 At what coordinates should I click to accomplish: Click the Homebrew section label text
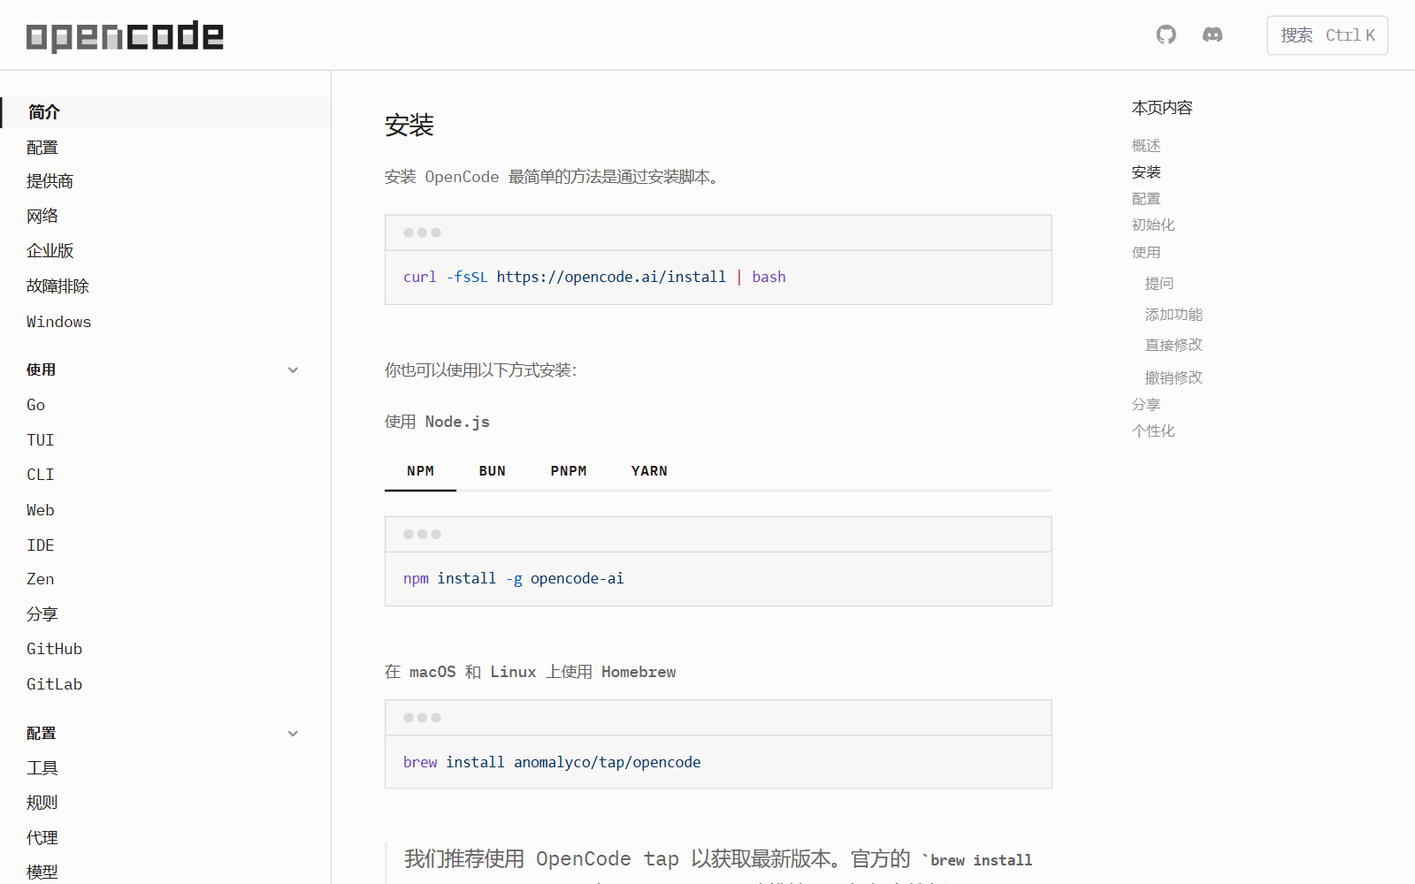pyautogui.click(x=531, y=672)
